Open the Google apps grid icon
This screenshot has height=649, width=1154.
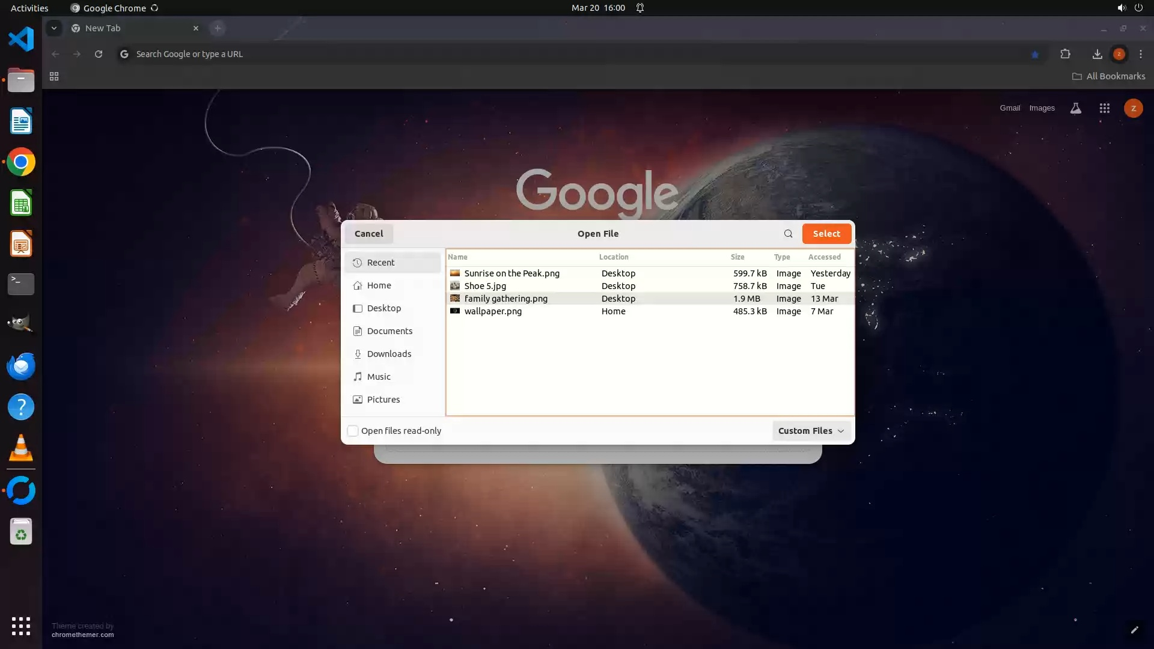coord(1104,108)
